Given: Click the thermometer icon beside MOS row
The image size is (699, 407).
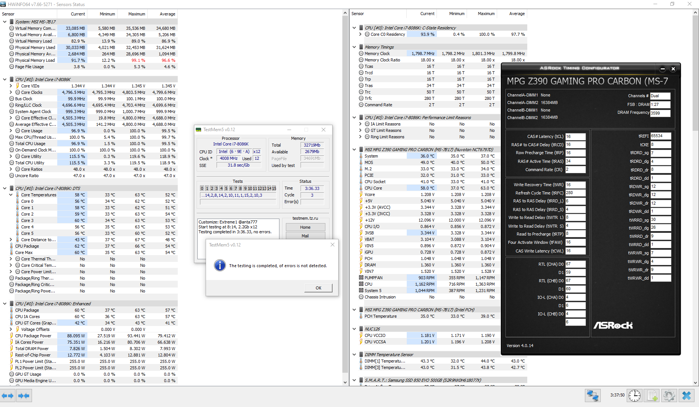Looking at the screenshot, I should 361,162.
